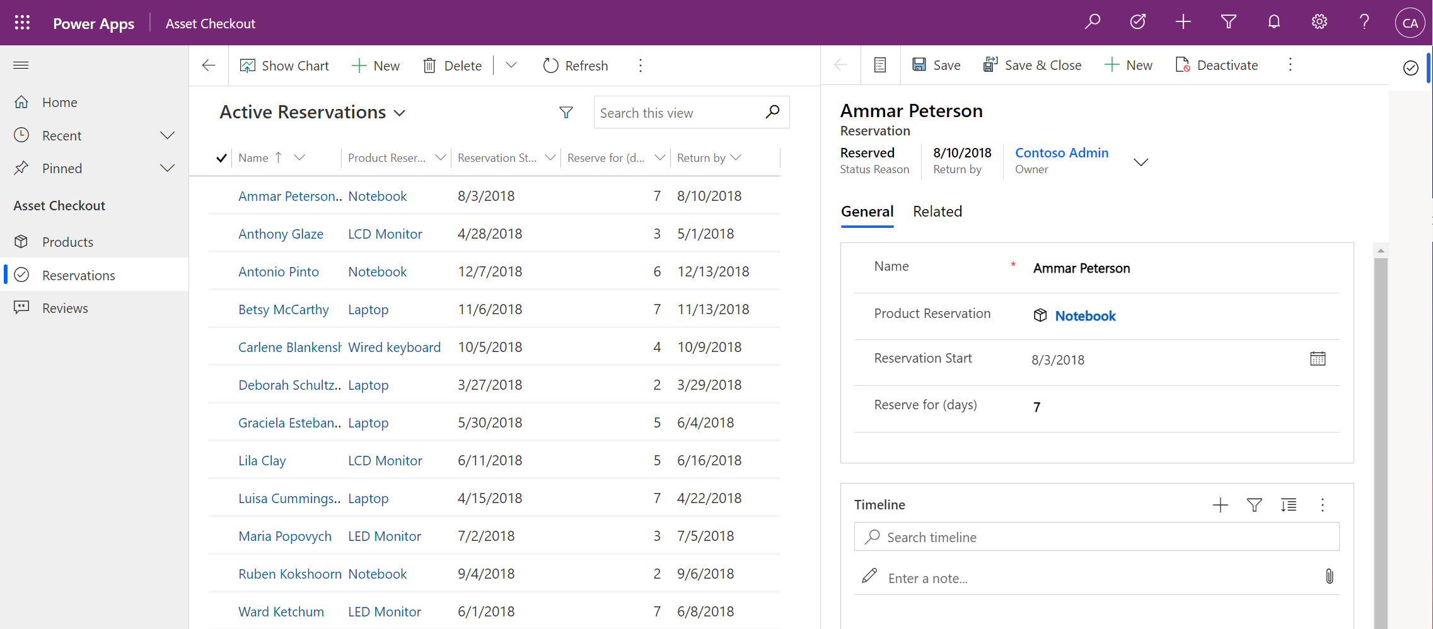Open the notifications bell
This screenshot has height=629, width=1433.
(1273, 21)
